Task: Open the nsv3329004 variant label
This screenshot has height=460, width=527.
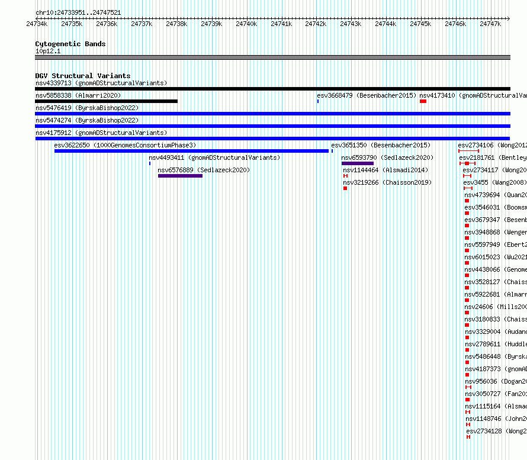Action: (496, 332)
